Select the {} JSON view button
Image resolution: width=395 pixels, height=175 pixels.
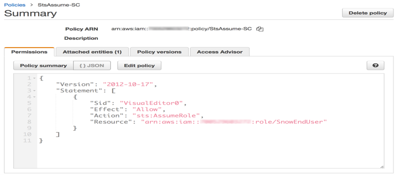point(92,66)
